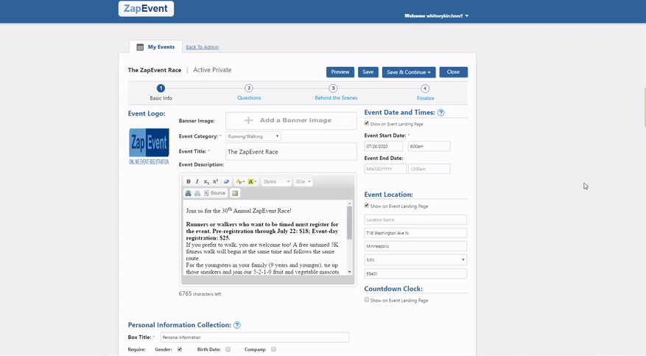Click the Personal Information Collection help icon
The width and height of the screenshot is (646, 356).
pyautogui.click(x=237, y=325)
